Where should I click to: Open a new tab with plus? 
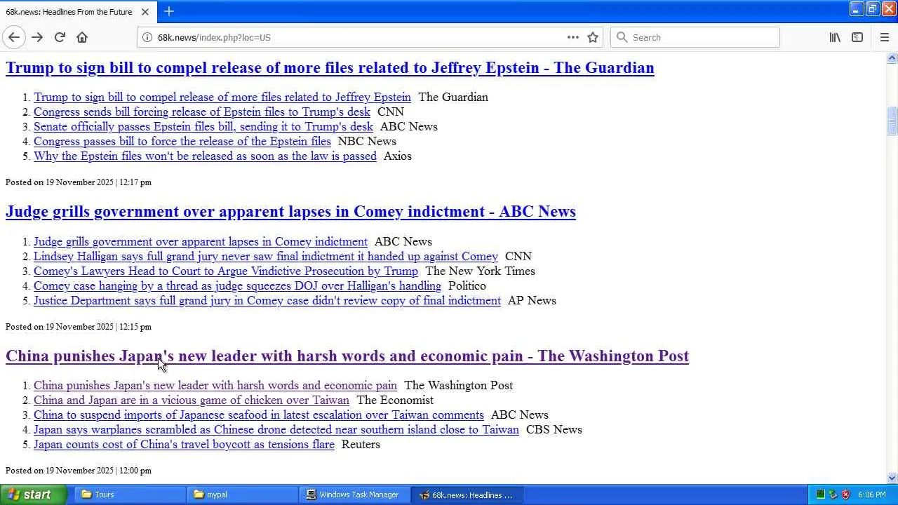click(x=169, y=11)
